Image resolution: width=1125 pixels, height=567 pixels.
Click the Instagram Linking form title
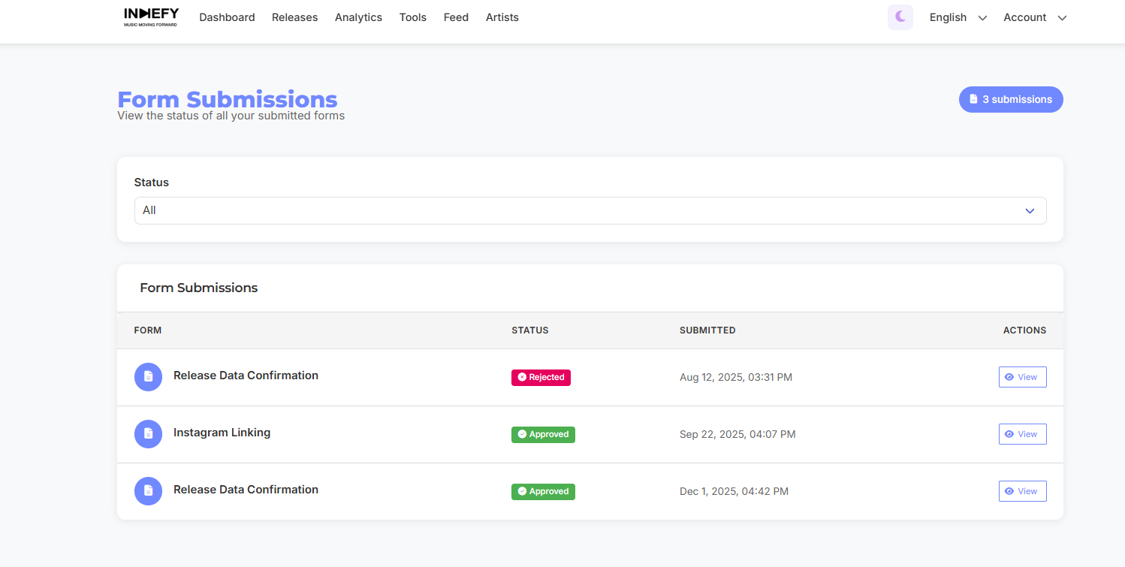(222, 433)
